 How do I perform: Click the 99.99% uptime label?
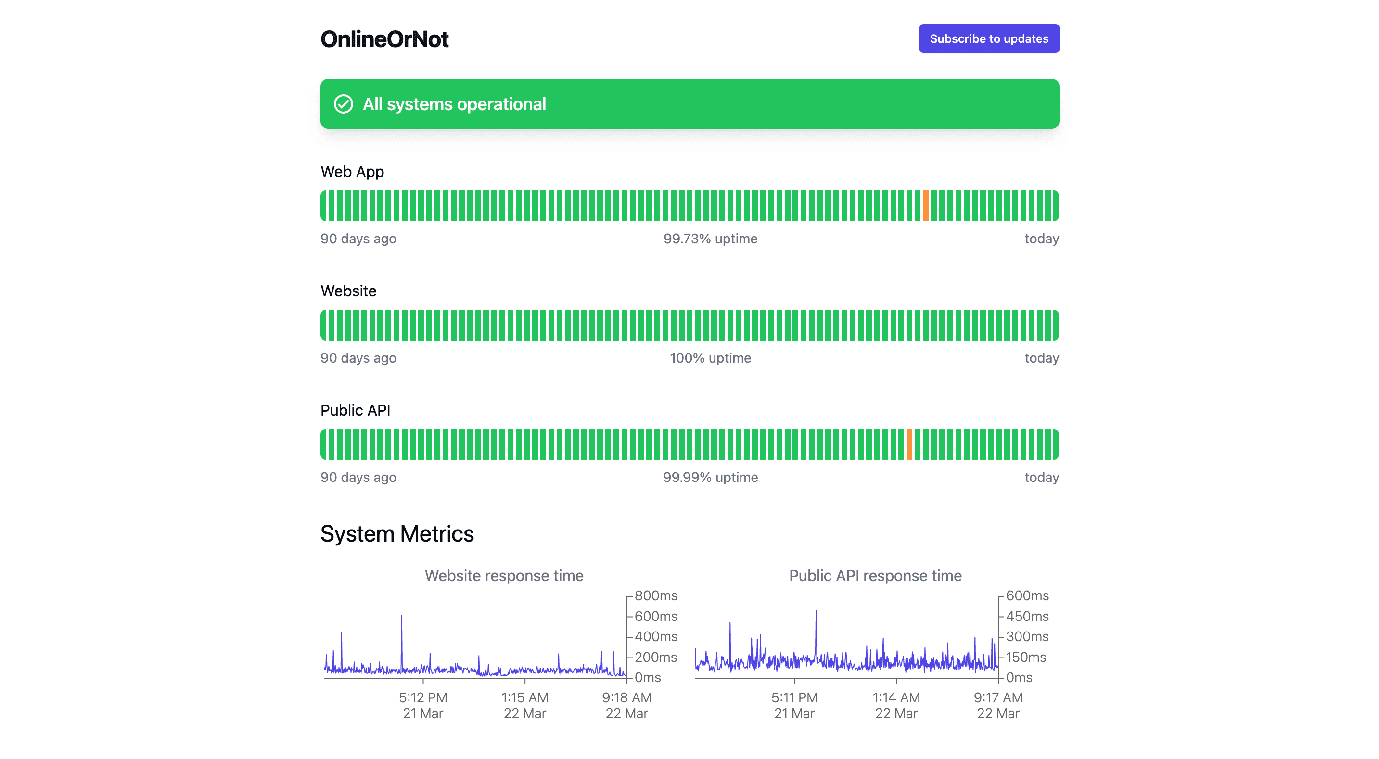pos(710,478)
